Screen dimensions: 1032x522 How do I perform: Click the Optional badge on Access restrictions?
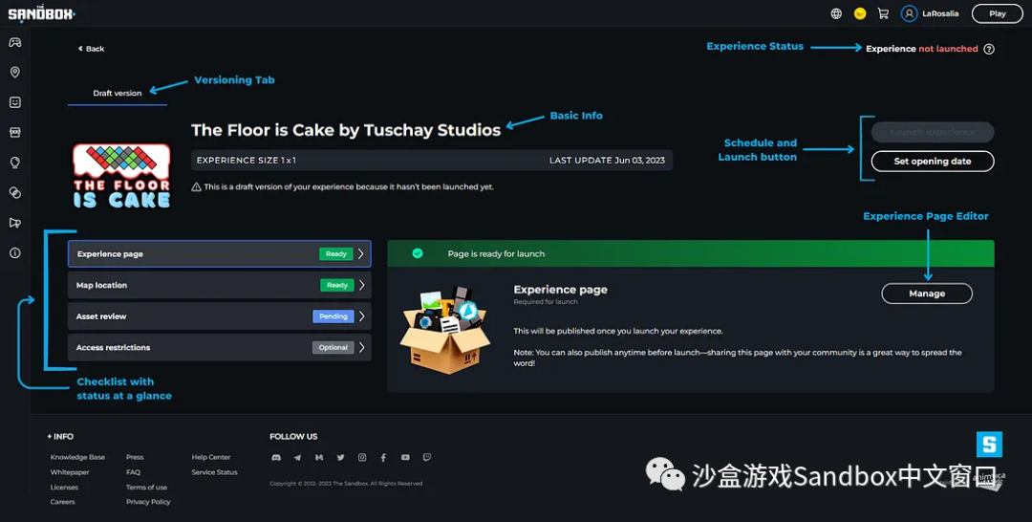(x=333, y=347)
